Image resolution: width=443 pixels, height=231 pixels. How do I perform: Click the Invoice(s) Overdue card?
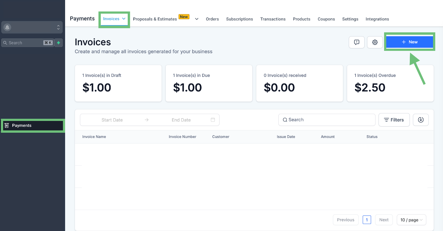[x=390, y=83]
